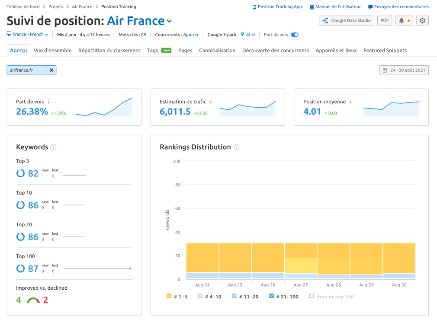Expand the Air France project dropdown
Screen dimensions: 437x320
coord(169,21)
